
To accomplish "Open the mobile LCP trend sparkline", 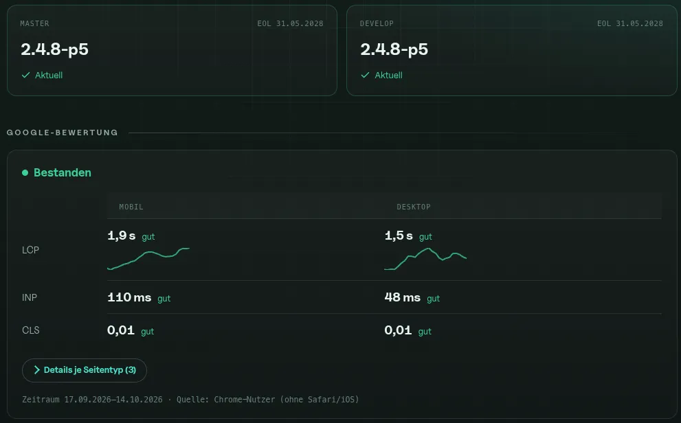I will [148, 259].
